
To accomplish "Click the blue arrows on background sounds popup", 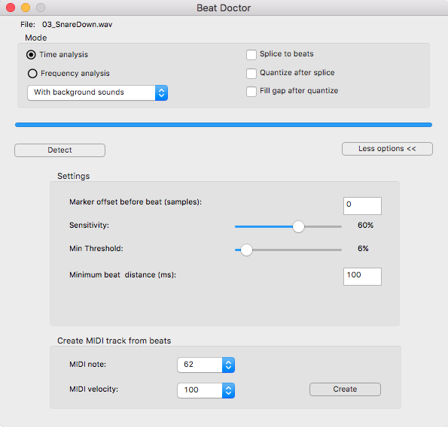I will [x=161, y=92].
